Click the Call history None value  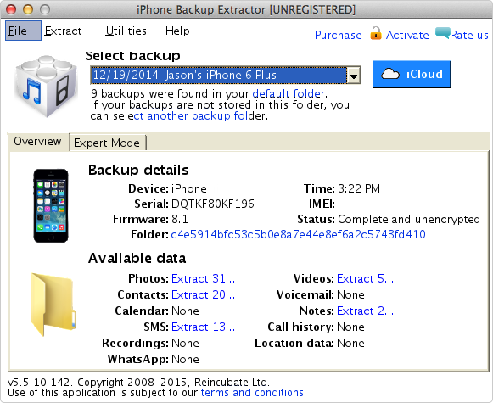point(350,327)
